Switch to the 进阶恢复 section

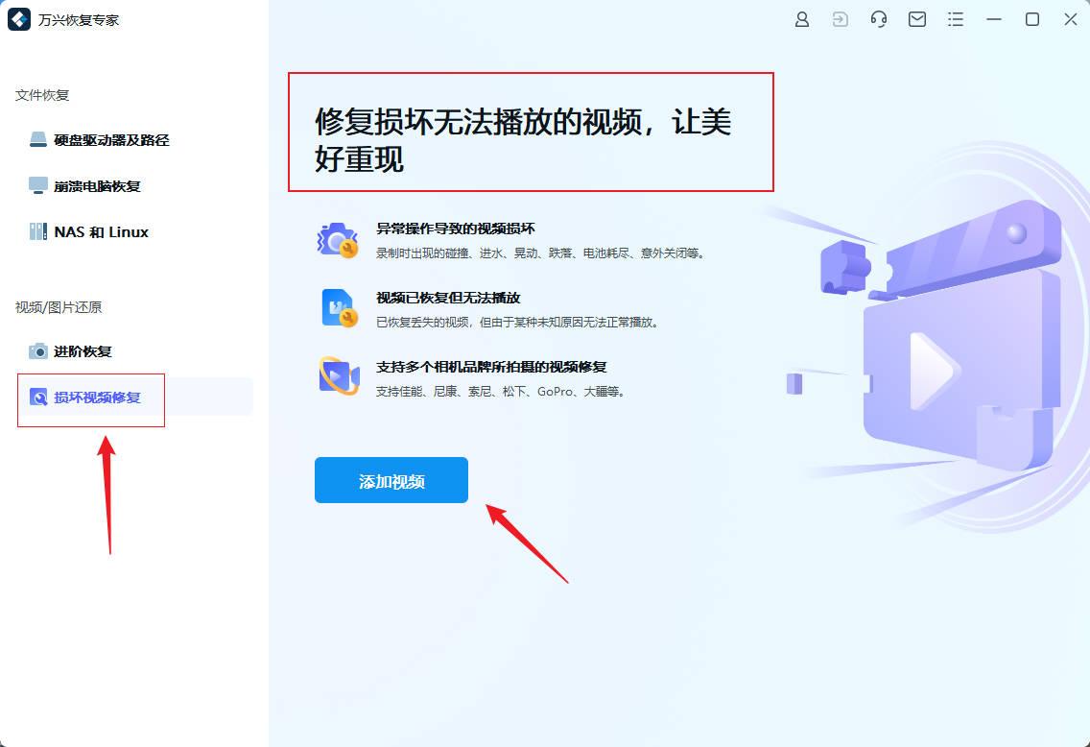coord(81,351)
